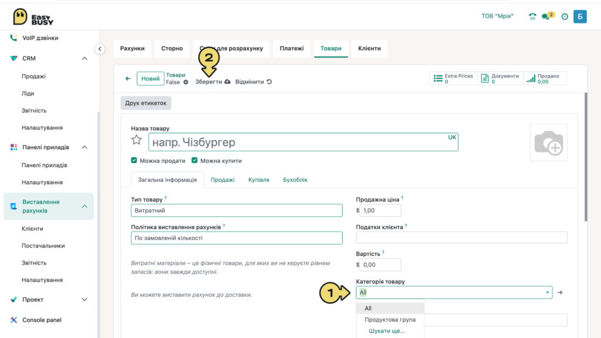Open category record via external arrow
The height and width of the screenshot is (338, 601).
click(560, 292)
